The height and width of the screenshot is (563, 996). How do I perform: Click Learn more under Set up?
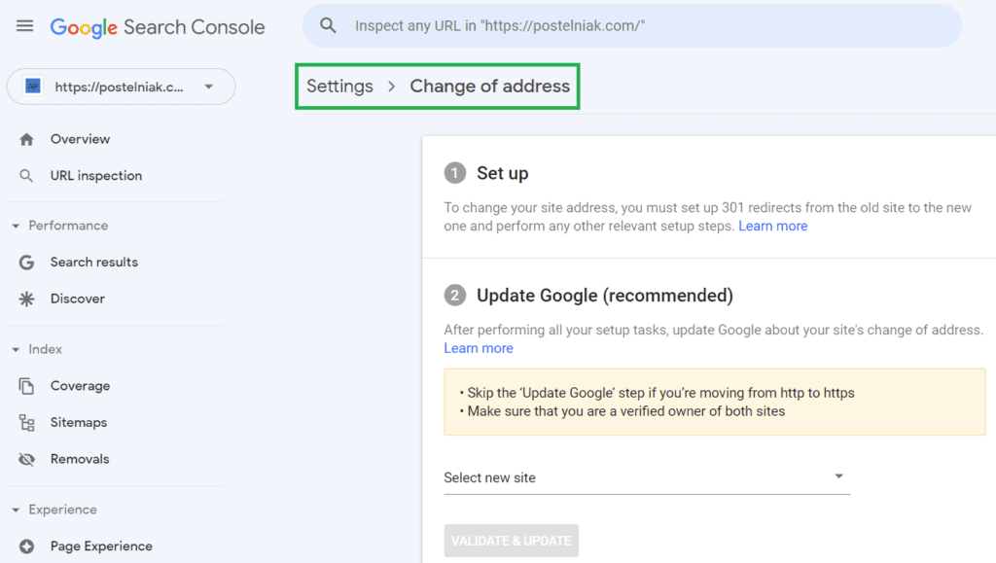click(x=772, y=226)
